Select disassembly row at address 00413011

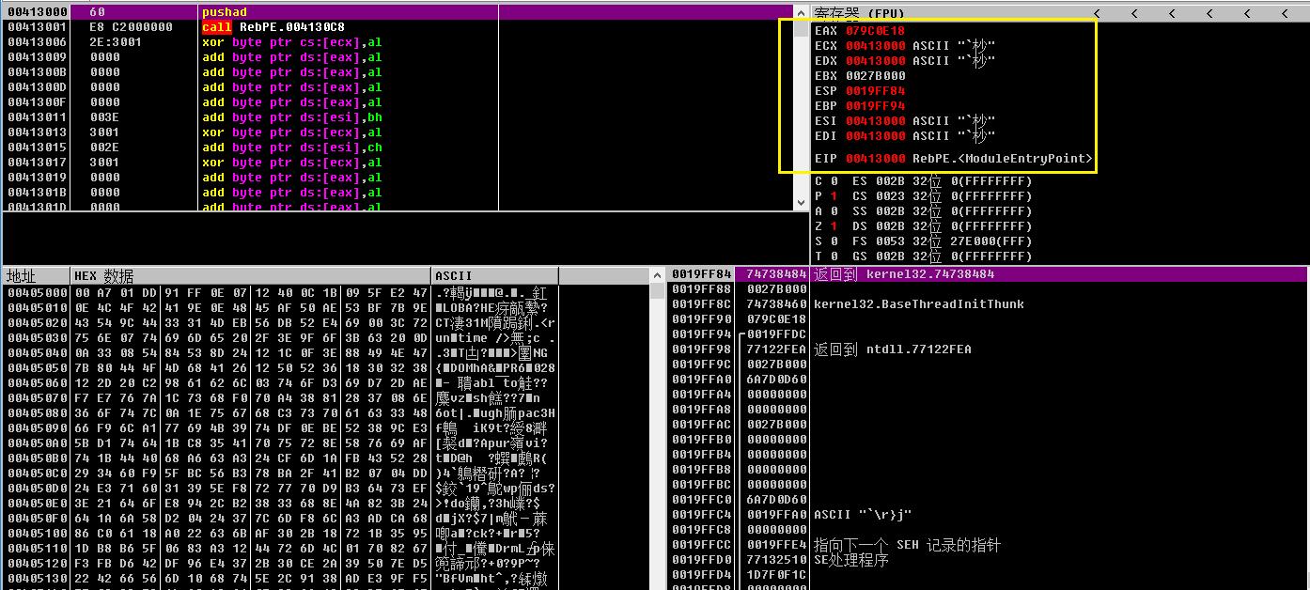398,117
